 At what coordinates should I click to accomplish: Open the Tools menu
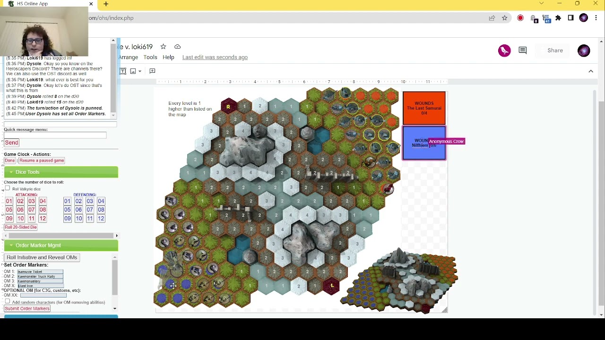(150, 57)
